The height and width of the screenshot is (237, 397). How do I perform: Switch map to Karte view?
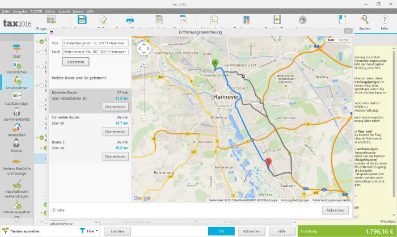pyautogui.click(x=331, y=41)
